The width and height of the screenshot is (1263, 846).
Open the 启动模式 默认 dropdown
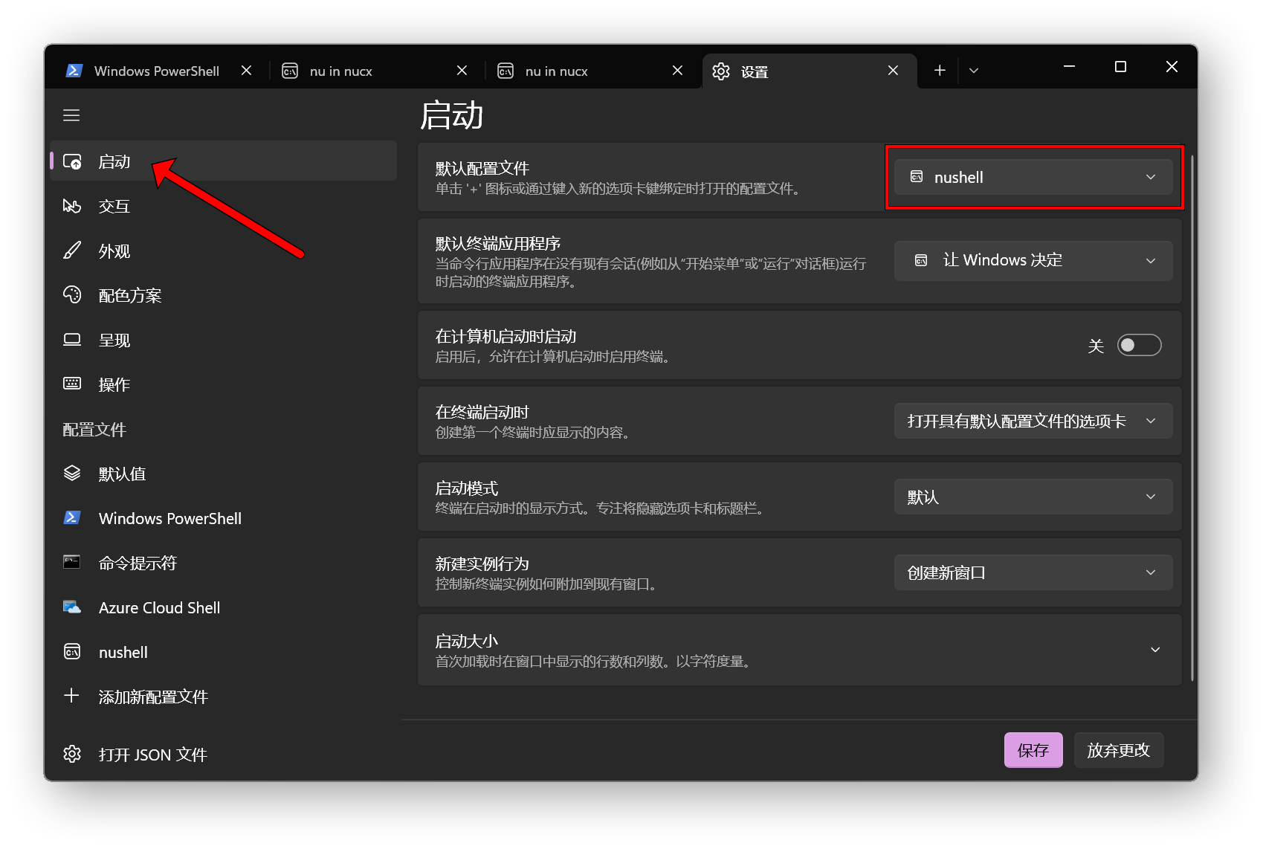[x=1033, y=497]
